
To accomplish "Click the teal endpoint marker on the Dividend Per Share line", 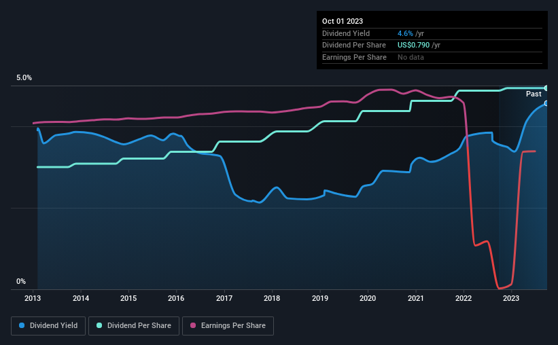I will coord(546,88).
